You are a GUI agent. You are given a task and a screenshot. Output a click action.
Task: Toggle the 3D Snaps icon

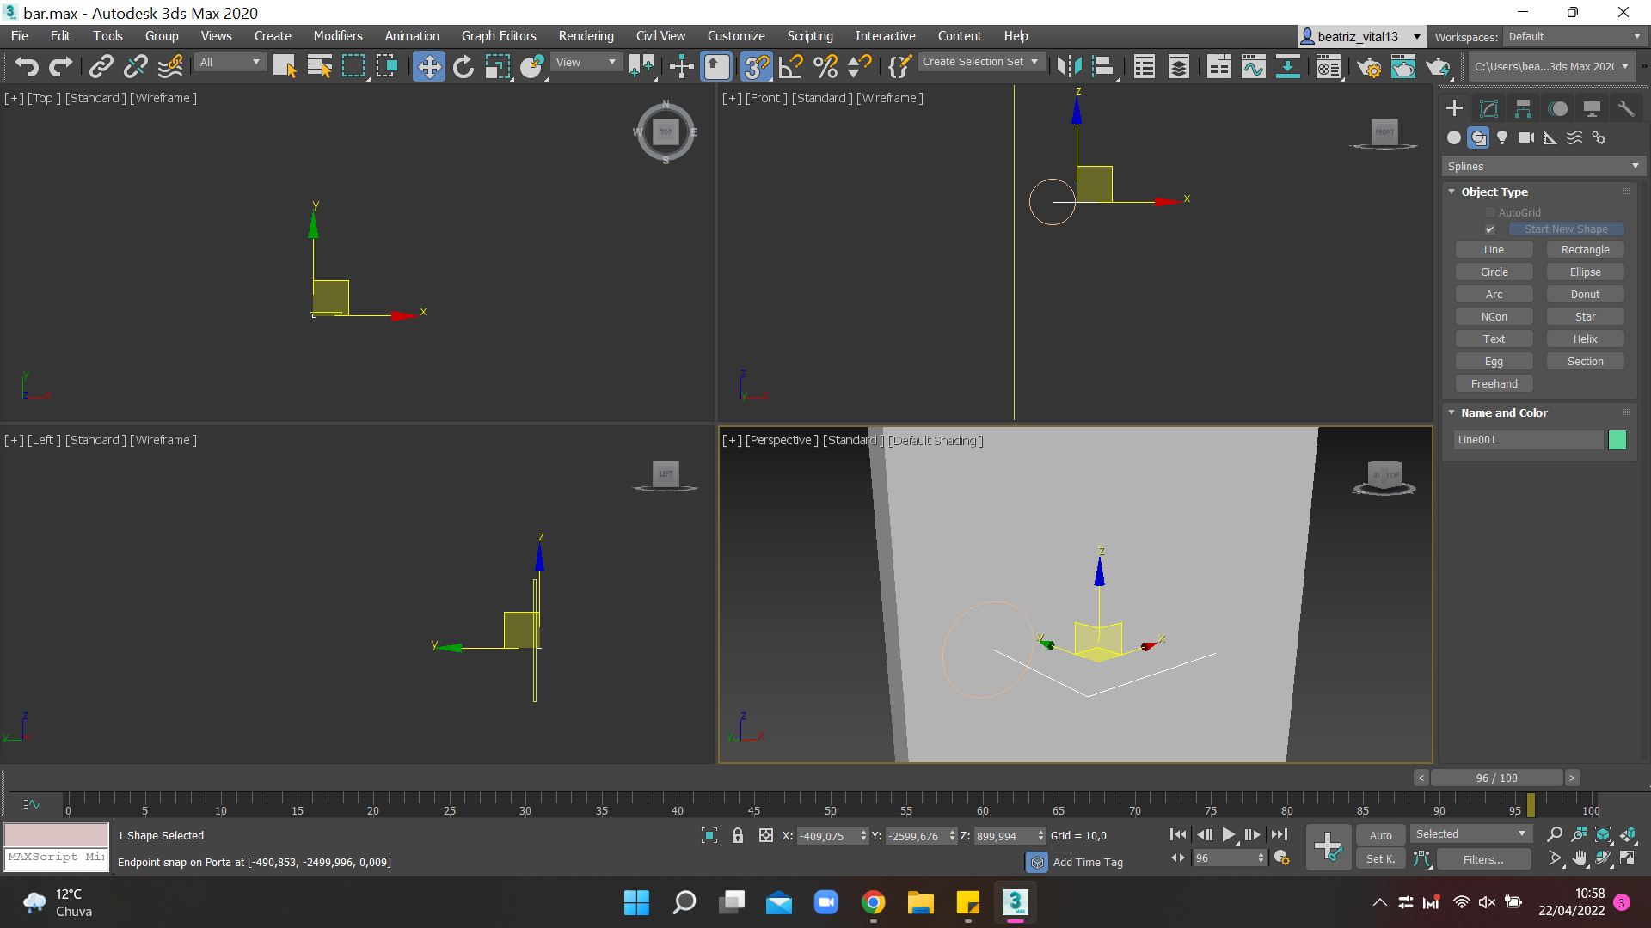757,66
